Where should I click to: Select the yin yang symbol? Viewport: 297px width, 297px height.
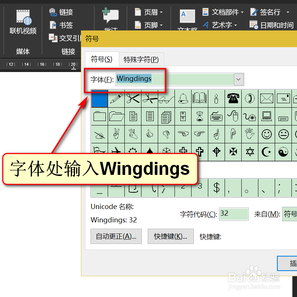[283, 152]
